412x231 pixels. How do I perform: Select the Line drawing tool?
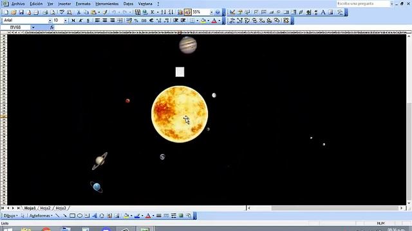[57, 216]
